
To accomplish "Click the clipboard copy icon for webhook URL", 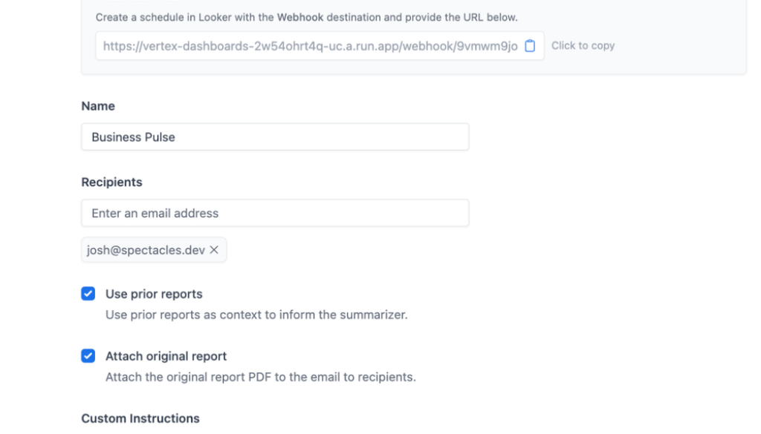I will tap(530, 46).
